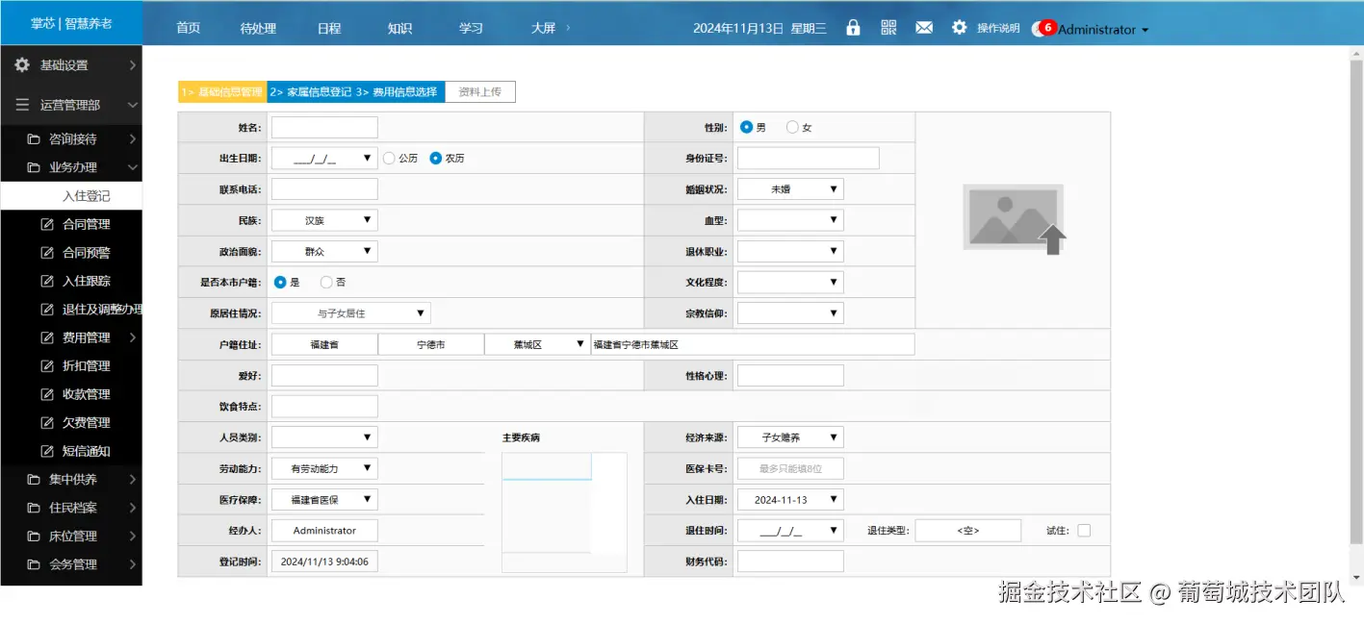The image size is (1364, 624).
Task: Click the 会务管理 folder icon
Action: pos(34,564)
